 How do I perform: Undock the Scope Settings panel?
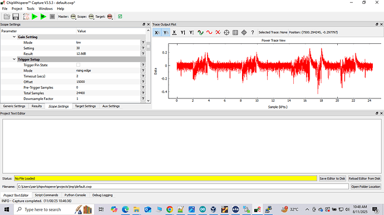pyautogui.click(x=144, y=24)
